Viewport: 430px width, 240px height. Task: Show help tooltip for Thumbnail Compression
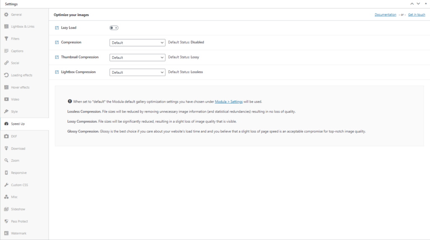click(x=57, y=57)
